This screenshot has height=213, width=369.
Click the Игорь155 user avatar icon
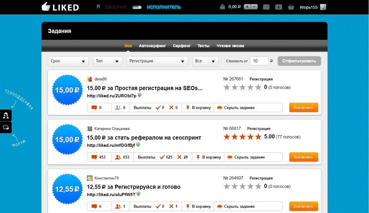323,7
